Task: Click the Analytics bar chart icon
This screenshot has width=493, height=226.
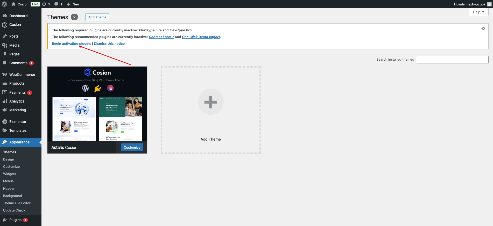Action: coord(5,101)
